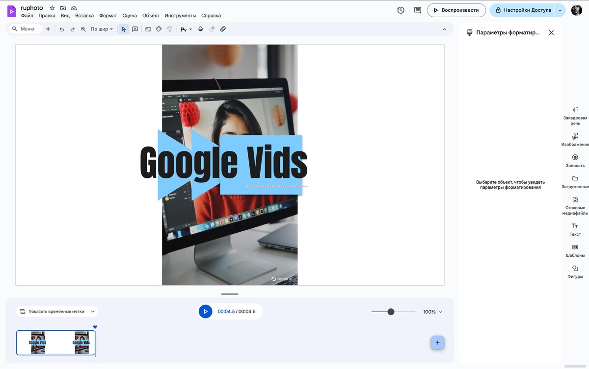Star the ruphoto document
This screenshot has height=369, width=589.
click(52, 8)
